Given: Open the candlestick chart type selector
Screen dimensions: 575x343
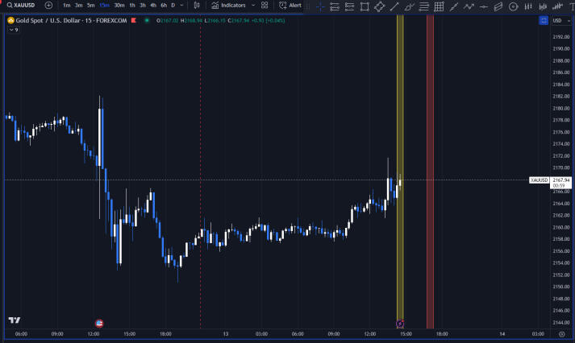Looking at the screenshot, I should [197, 5].
